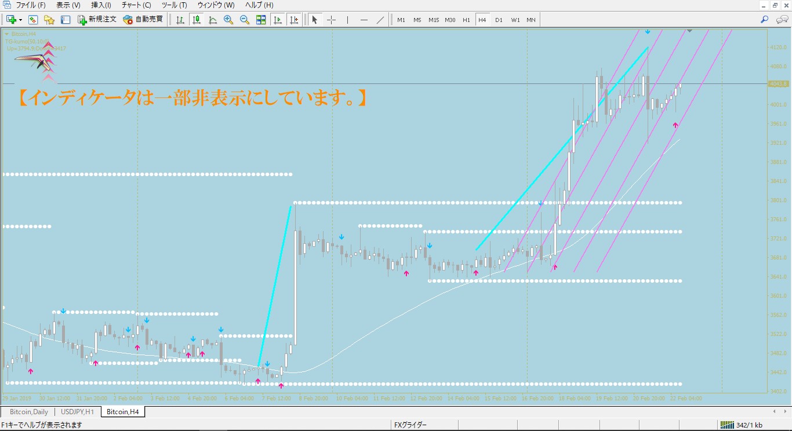Toggle the Terminal panel icon
The image size is (792, 431).
pyautogui.click(x=66, y=20)
